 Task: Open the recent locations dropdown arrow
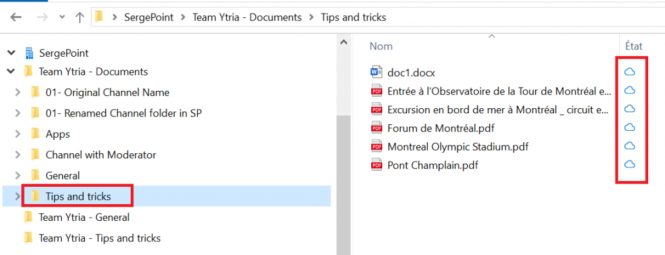[x=62, y=17]
